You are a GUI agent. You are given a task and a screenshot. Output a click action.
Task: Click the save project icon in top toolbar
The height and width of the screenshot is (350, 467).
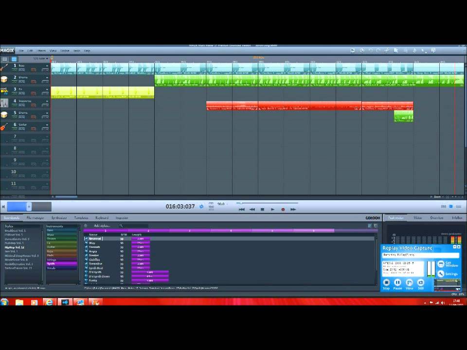353,51
